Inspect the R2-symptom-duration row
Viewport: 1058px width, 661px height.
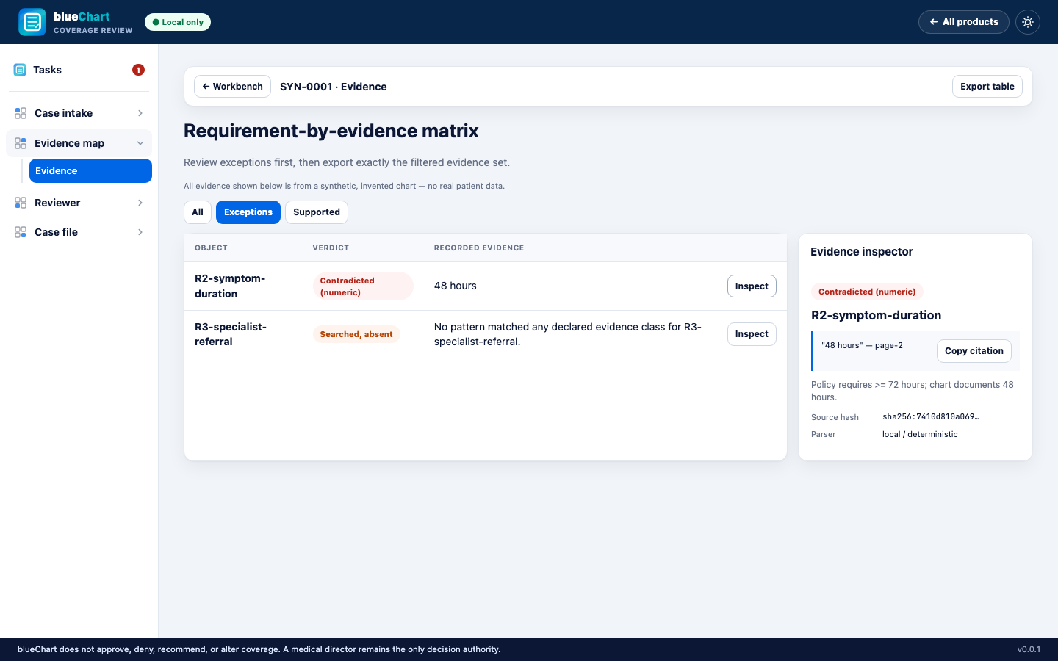point(752,286)
